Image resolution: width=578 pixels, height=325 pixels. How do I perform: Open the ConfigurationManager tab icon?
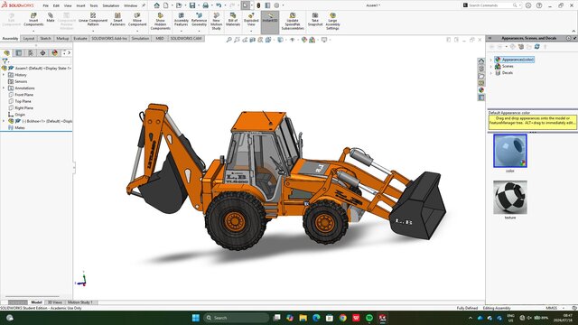[x=31, y=53]
